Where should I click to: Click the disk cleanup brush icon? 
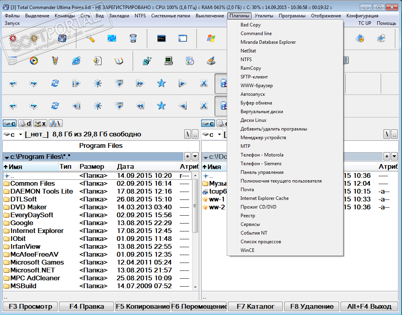pyautogui.click(x=211, y=61)
